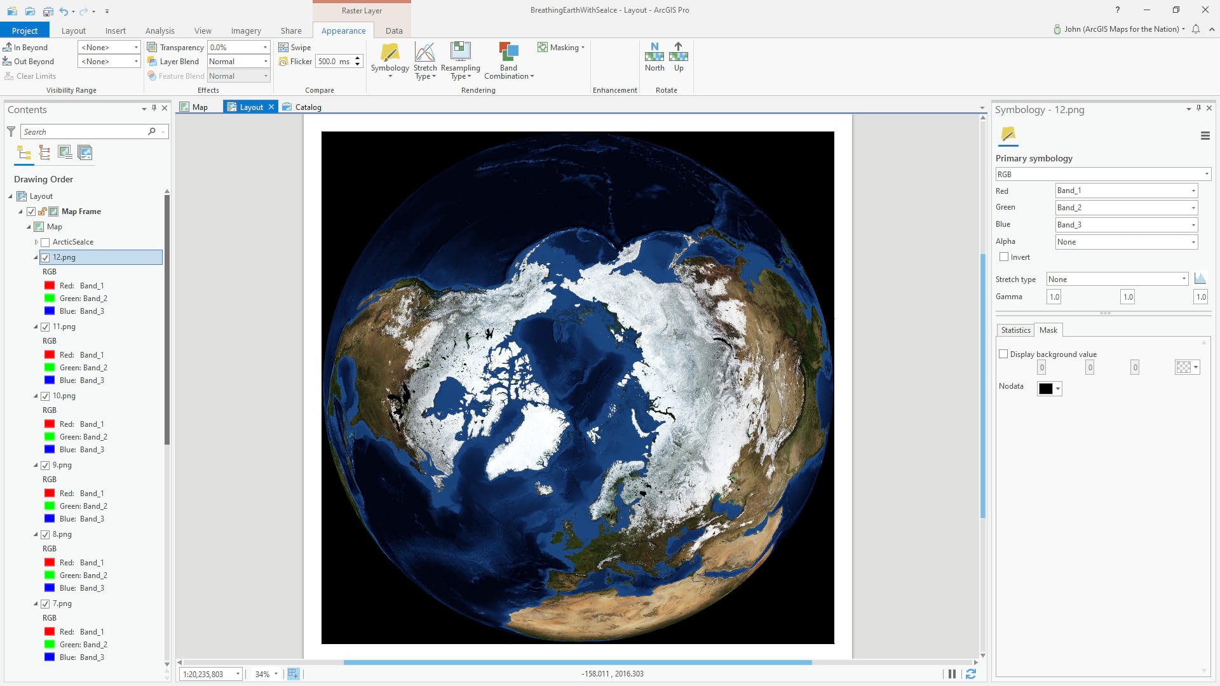Expand the Primary symbology RGB dropdown

(1102, 175)
